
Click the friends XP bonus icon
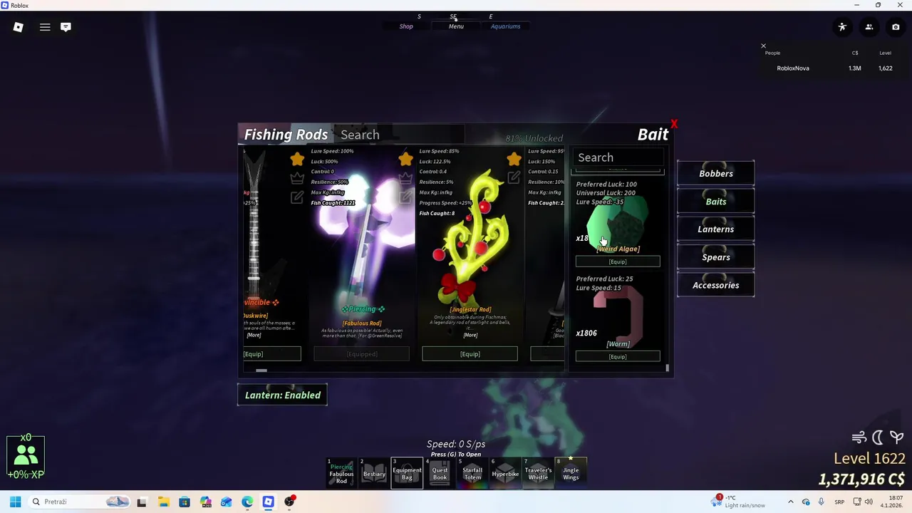tap(26, 457)
